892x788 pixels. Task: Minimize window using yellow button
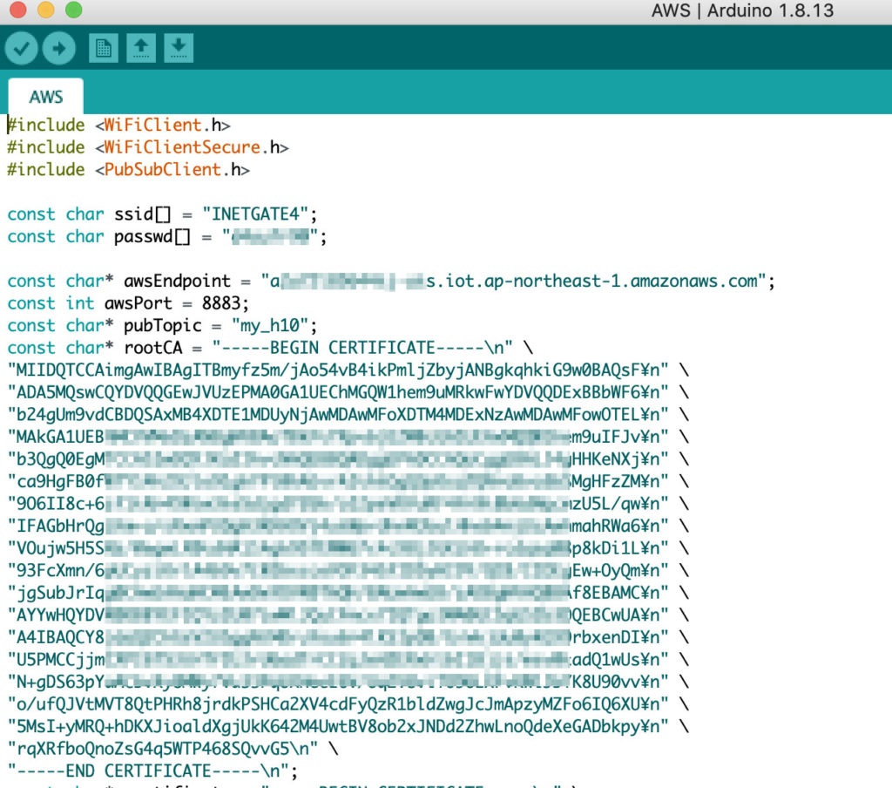[x=46, y=11]
